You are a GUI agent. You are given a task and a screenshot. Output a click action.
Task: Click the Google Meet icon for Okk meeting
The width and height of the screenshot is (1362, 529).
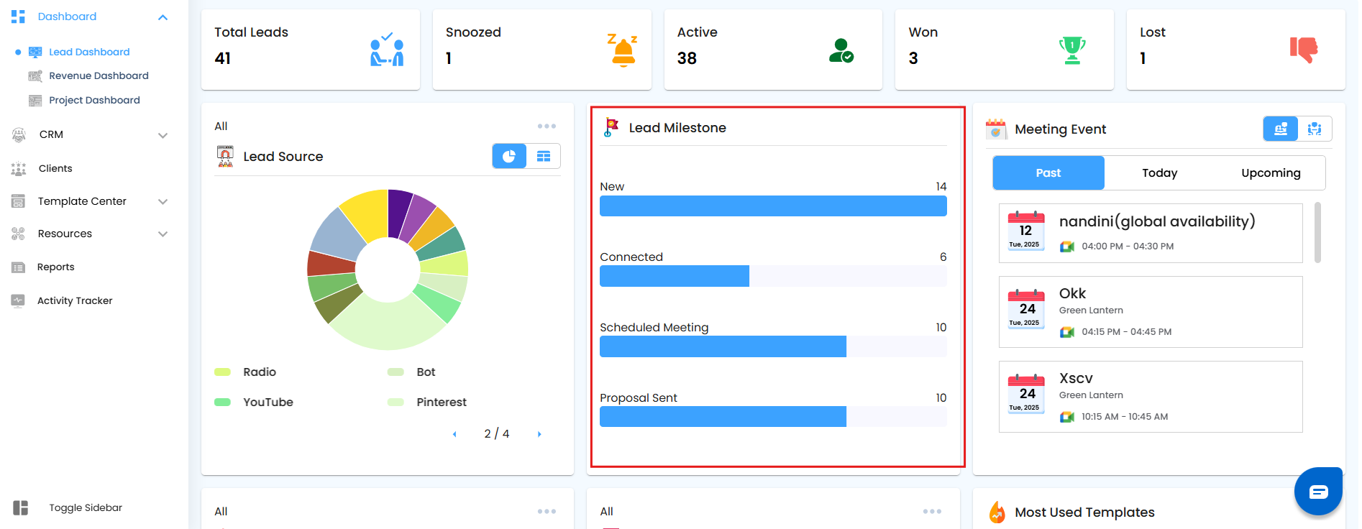point(1067,332)
